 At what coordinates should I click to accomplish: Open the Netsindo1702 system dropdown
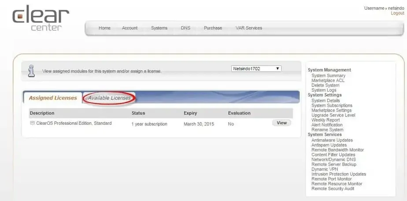[256, 69]
